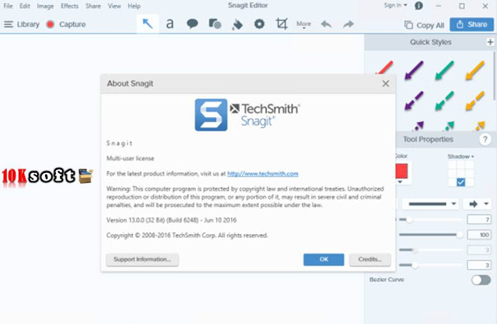Open the line style dropdown
Screen dimensions: 497x324
432,204
